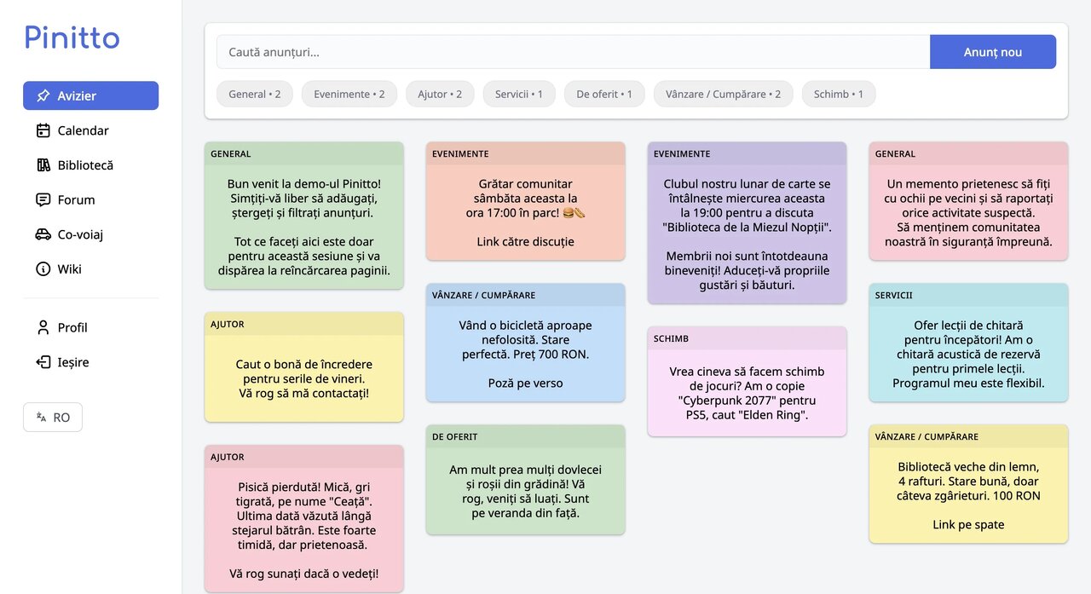Toggle the Evenimente • 2 filter
The image size is (1091, 594).
click(x=349, y=94)
